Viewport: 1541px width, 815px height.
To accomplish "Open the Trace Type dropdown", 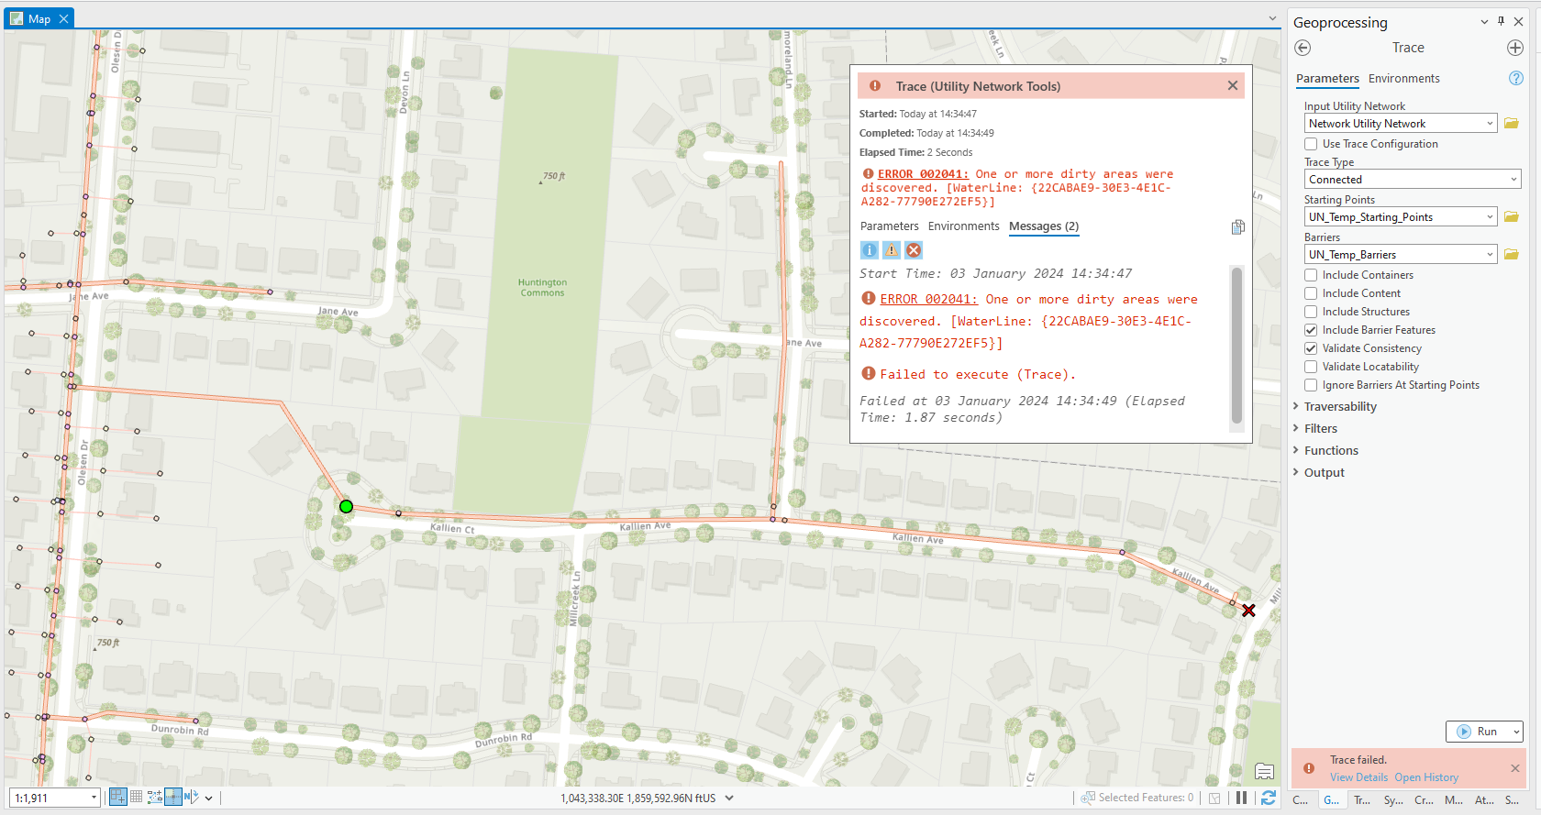I will [1412, 180].
